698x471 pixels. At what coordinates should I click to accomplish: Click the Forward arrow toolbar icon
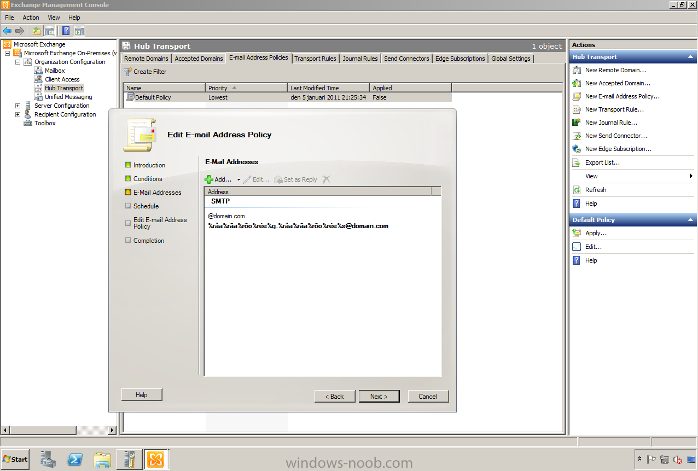tap(20, 31)
